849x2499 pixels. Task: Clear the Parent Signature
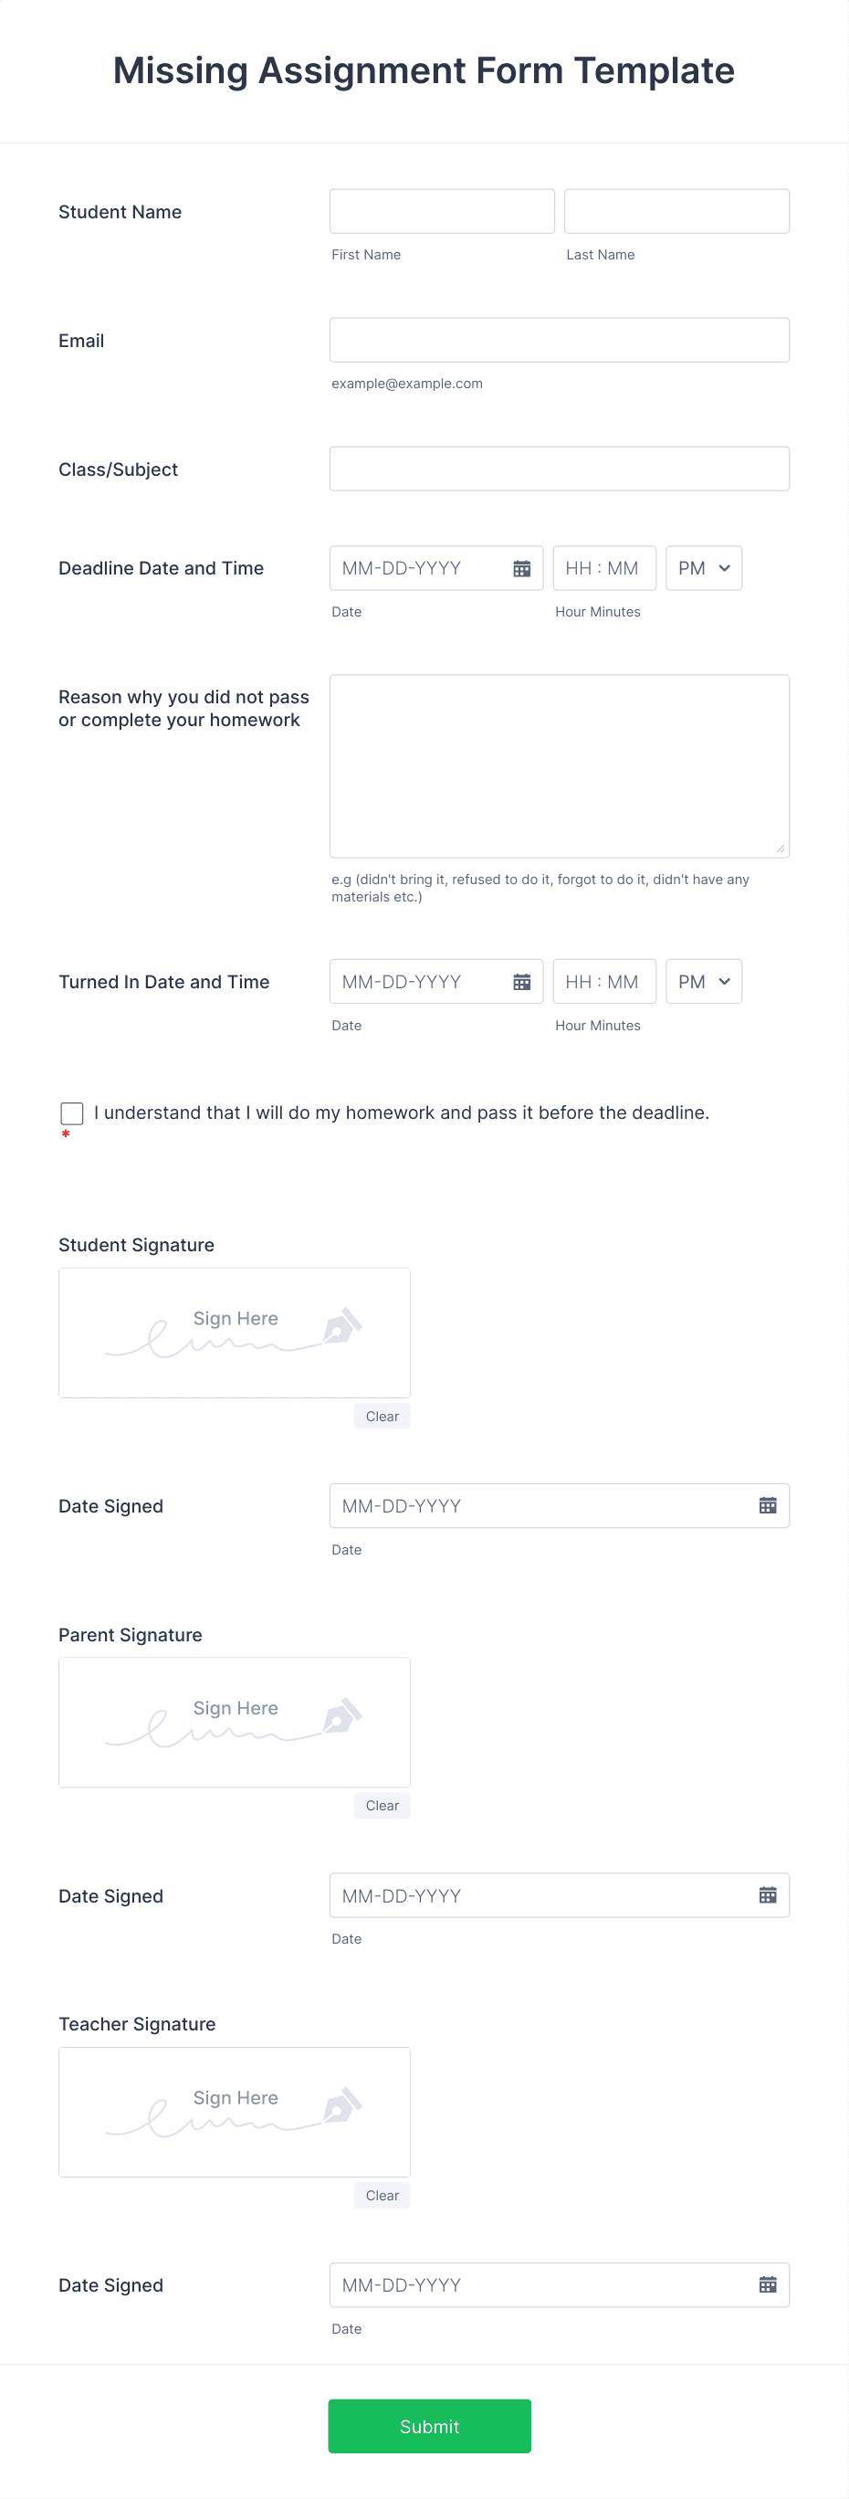click(x=381, y=1806)
